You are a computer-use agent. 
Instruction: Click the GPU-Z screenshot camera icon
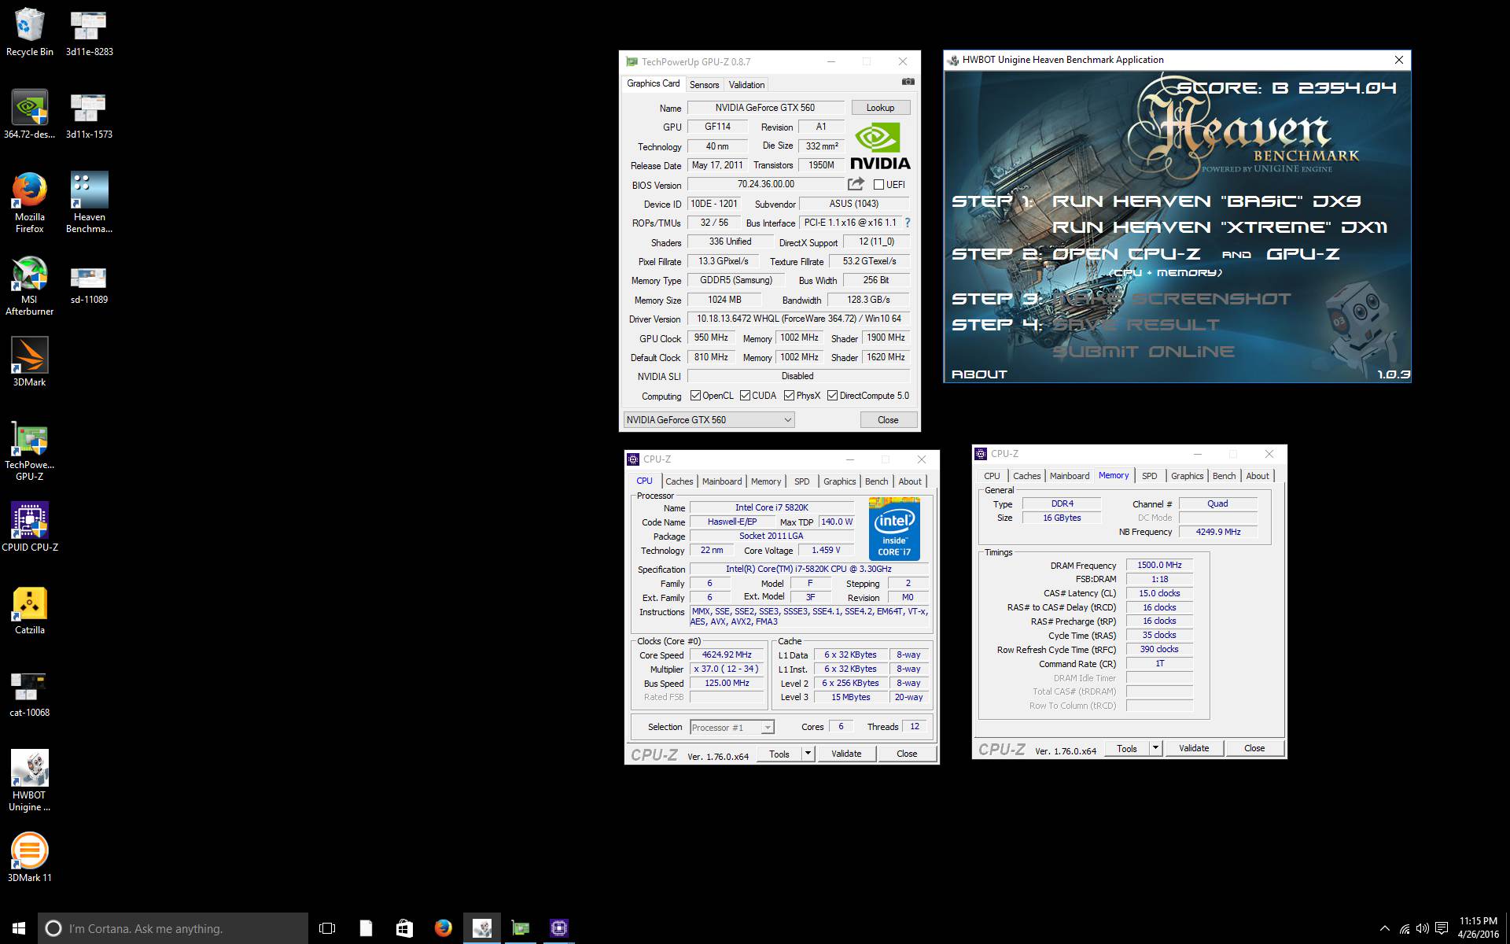tap(908, 82)
